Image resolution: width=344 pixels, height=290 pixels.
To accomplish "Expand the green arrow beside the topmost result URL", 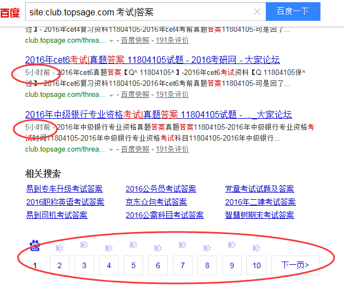I will (112, 40).
